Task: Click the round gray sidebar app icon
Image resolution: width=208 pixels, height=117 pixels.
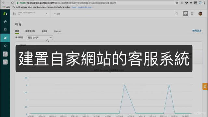Action: click(5, 54)
